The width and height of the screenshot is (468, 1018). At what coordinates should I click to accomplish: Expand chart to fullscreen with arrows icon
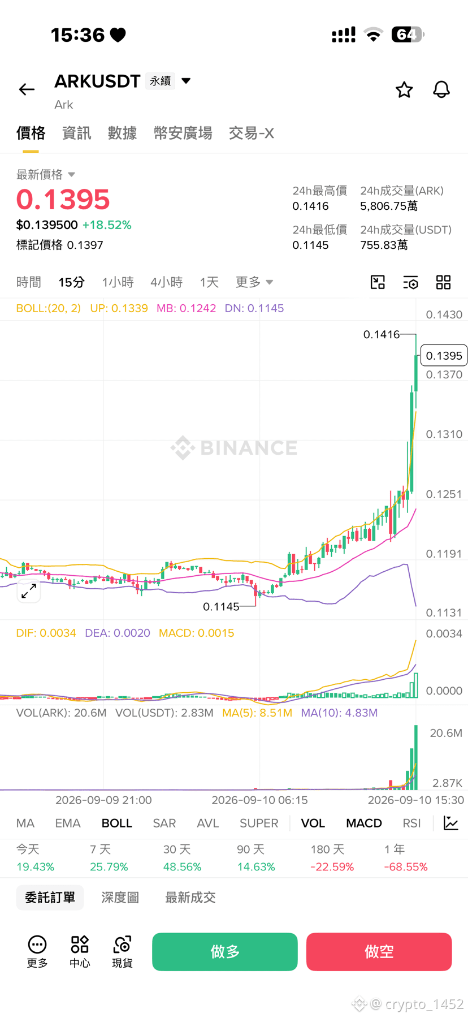pos(29,591)
